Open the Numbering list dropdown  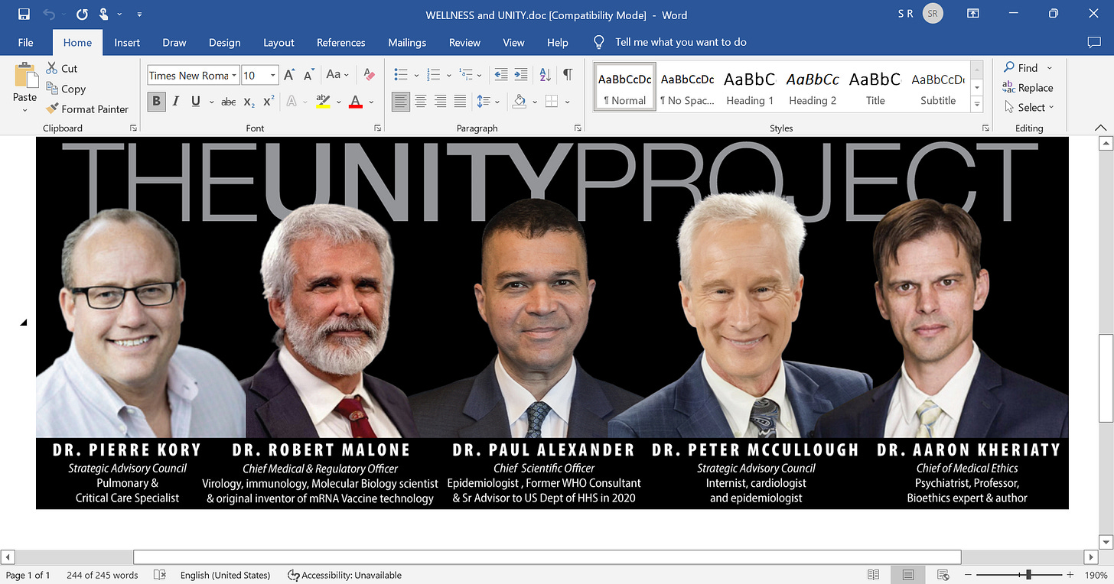click(x=448, y=75)
